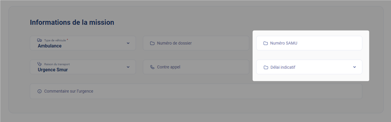Click the Délai indicatif placeholder text

click(283, 67)
